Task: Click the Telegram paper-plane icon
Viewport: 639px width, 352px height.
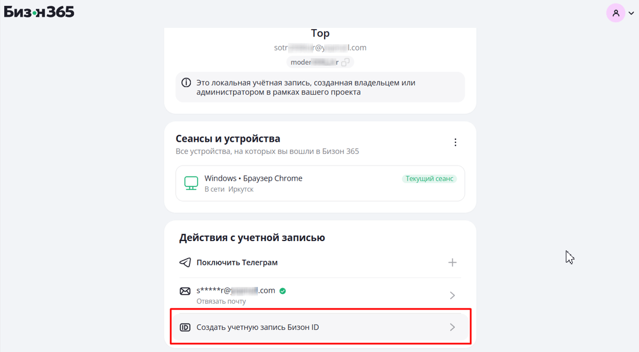Action: (185, 263)
